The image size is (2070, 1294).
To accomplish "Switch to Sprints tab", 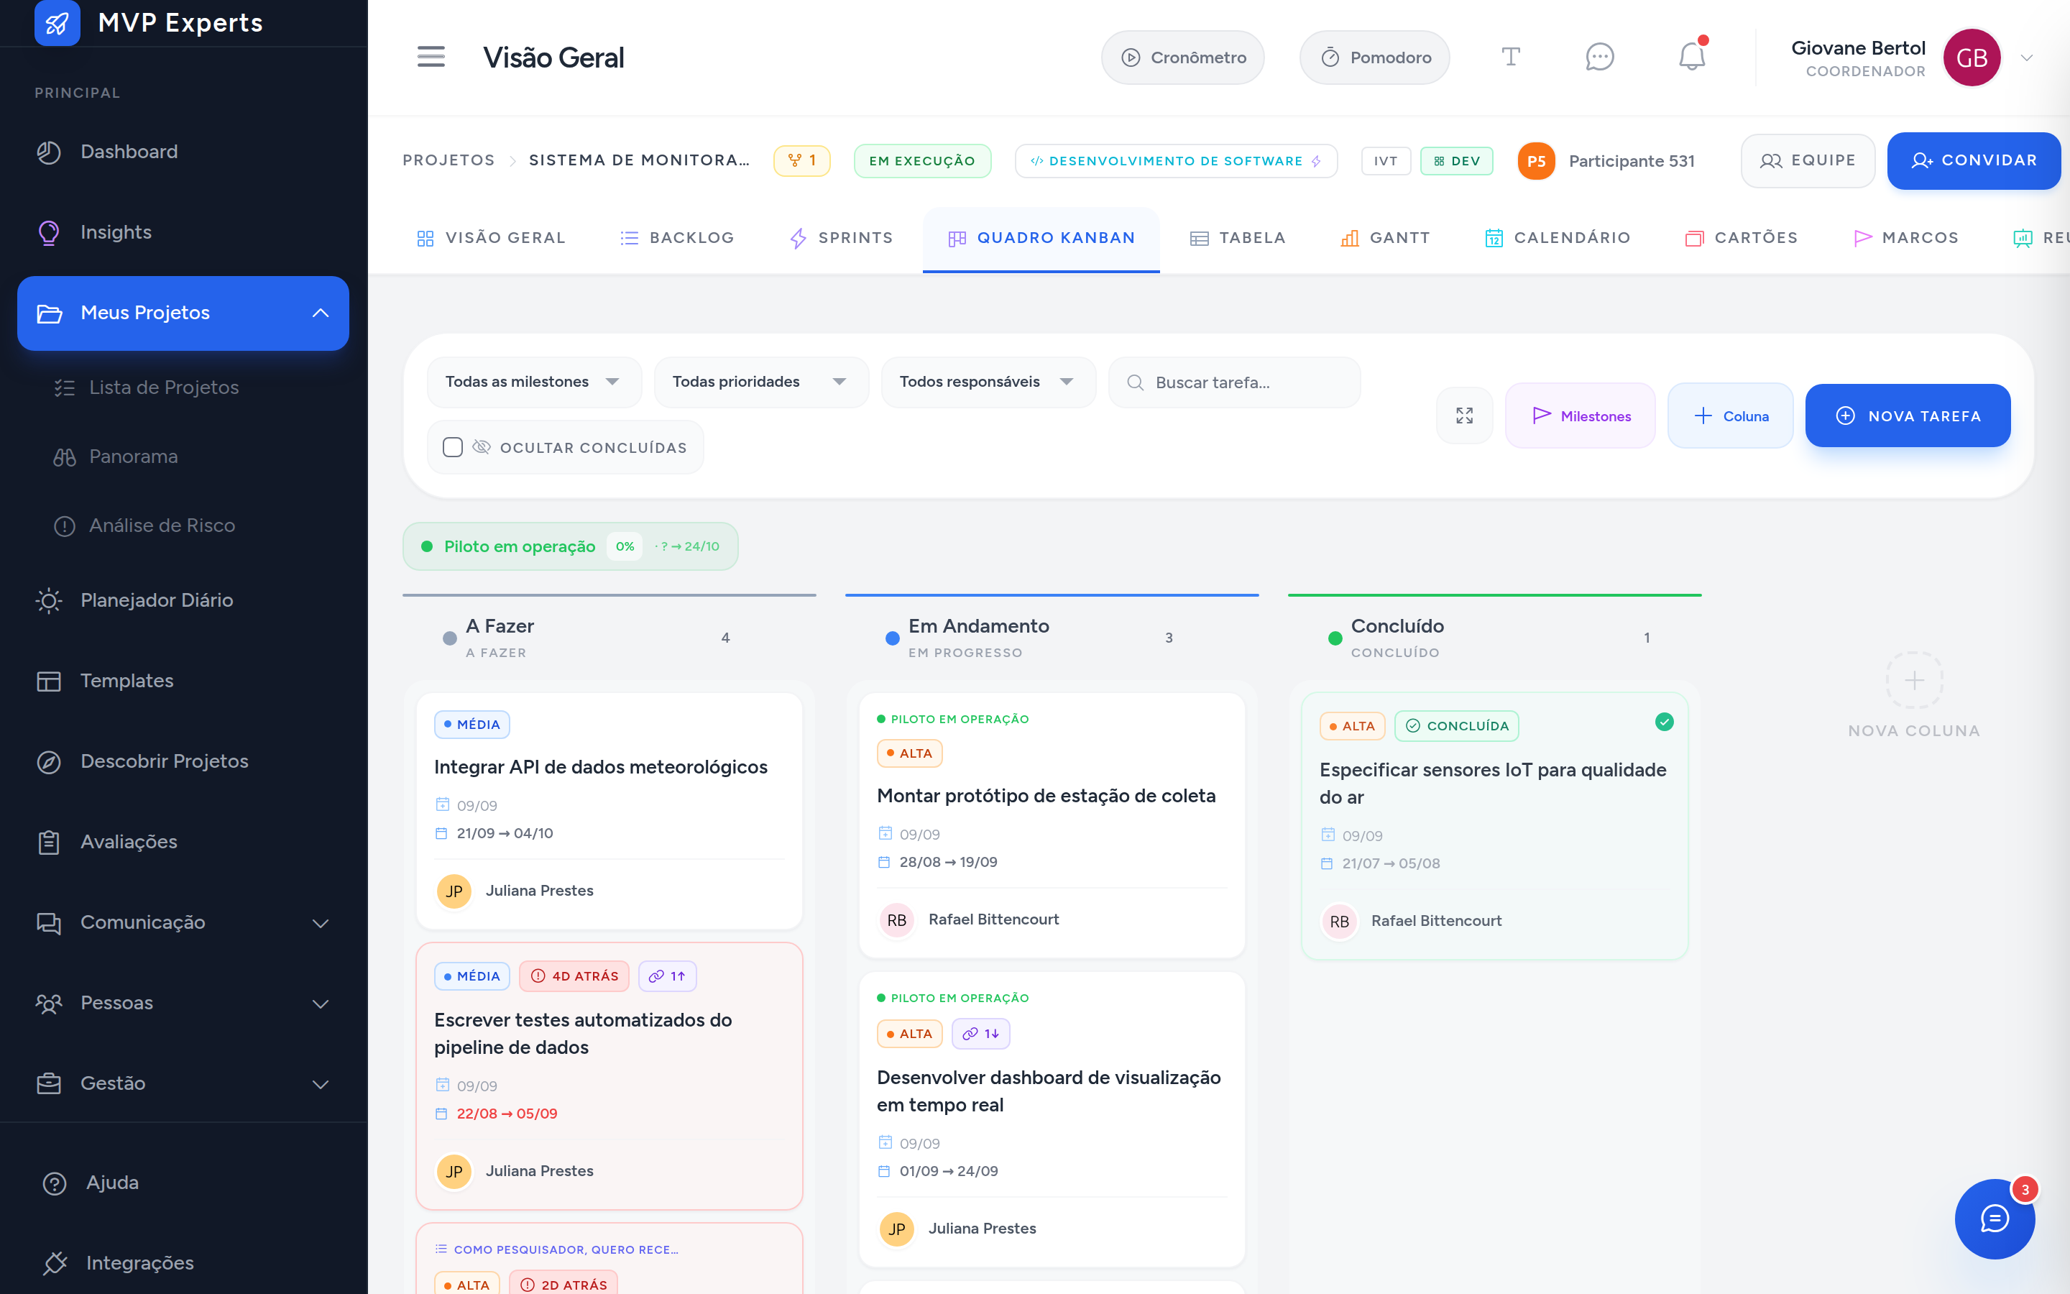I will [841, 238].
